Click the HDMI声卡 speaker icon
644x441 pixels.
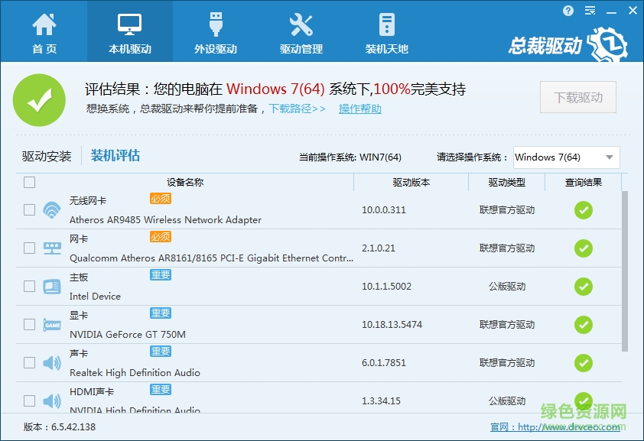point(52,400)
